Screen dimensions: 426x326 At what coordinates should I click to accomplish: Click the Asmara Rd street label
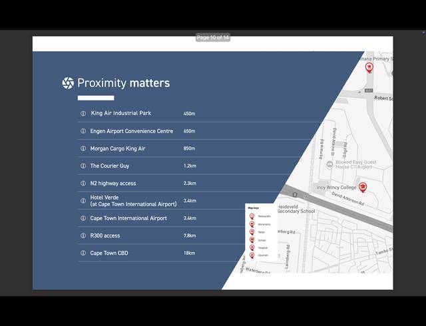click(321, 149)
